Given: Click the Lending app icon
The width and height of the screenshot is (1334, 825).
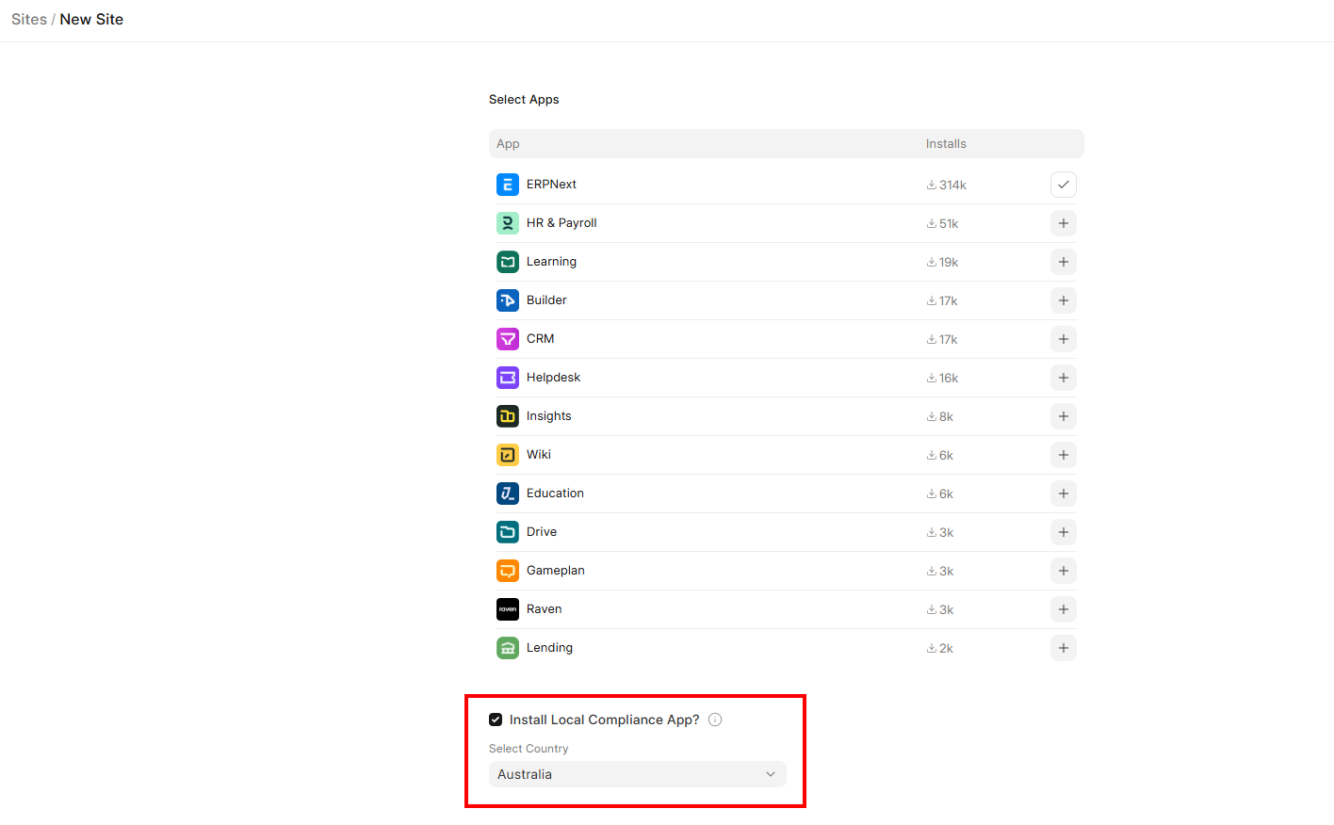Looking at the screenshot, I should (x=507, y=648).
